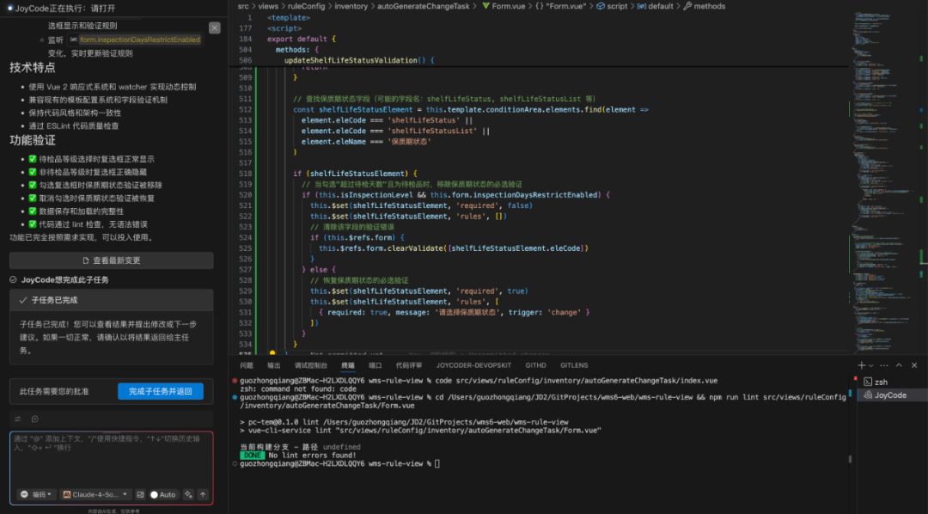Screen dimensions: 928x514
Task: Click the 完成子任务并返回 button
Action: pyautogui.click(x=161, y=391)
